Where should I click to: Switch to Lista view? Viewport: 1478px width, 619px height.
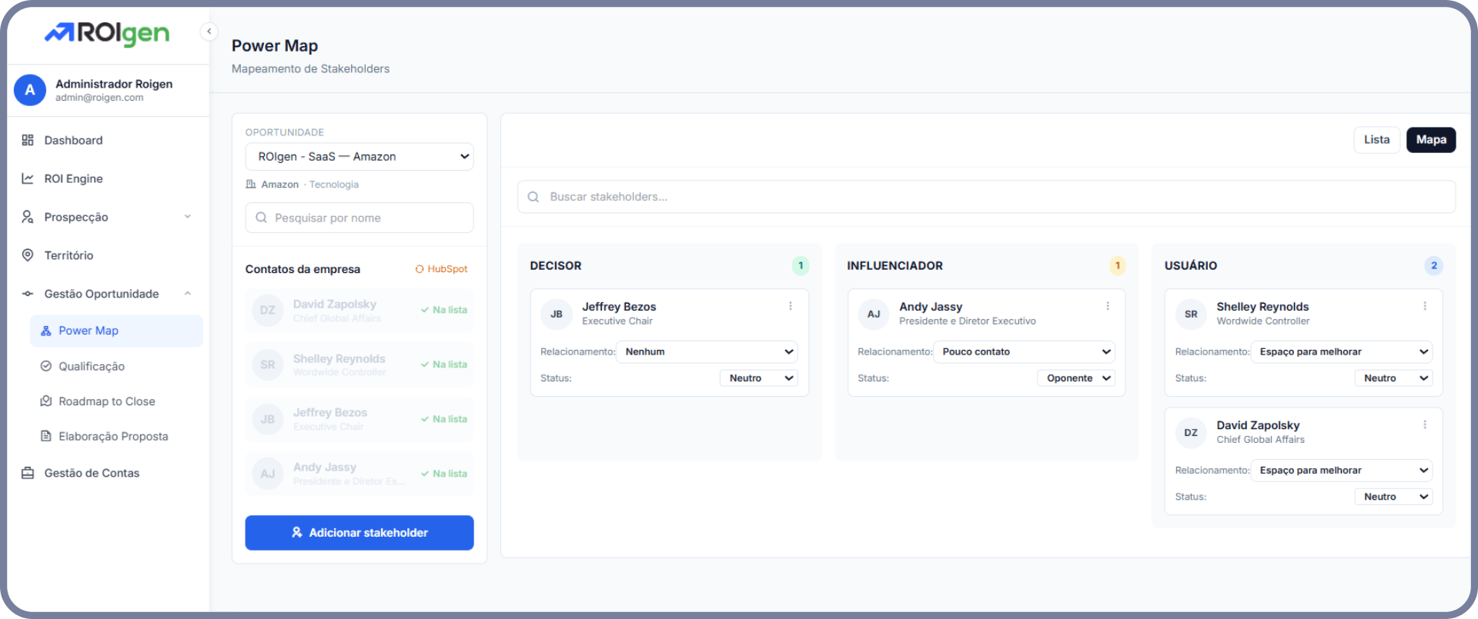[x=1376, y=140]
